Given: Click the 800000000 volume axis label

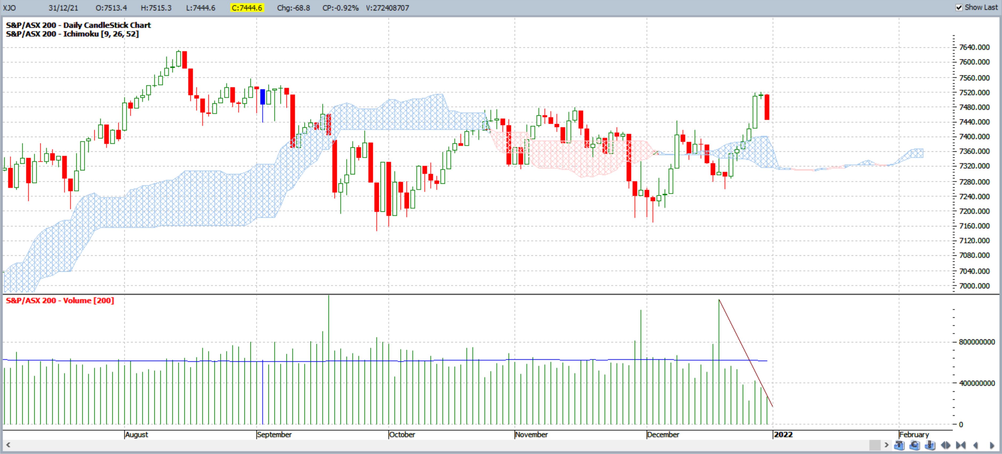Looking at the screenshot, I should pos(977,342).
